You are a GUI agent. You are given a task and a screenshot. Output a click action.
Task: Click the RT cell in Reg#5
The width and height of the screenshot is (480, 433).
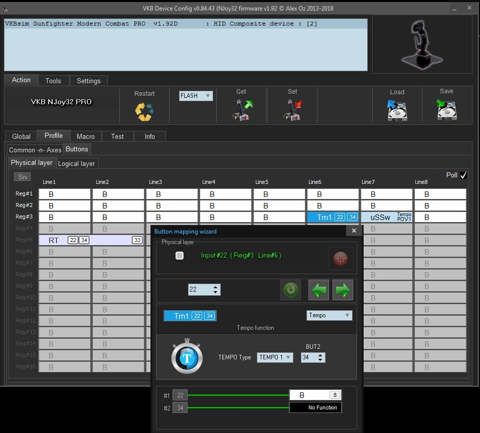click(91, 240)
